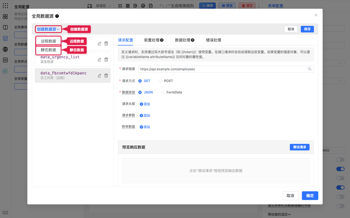
Task: Expand the 移动端自适应 section
Action: [279, 214]
